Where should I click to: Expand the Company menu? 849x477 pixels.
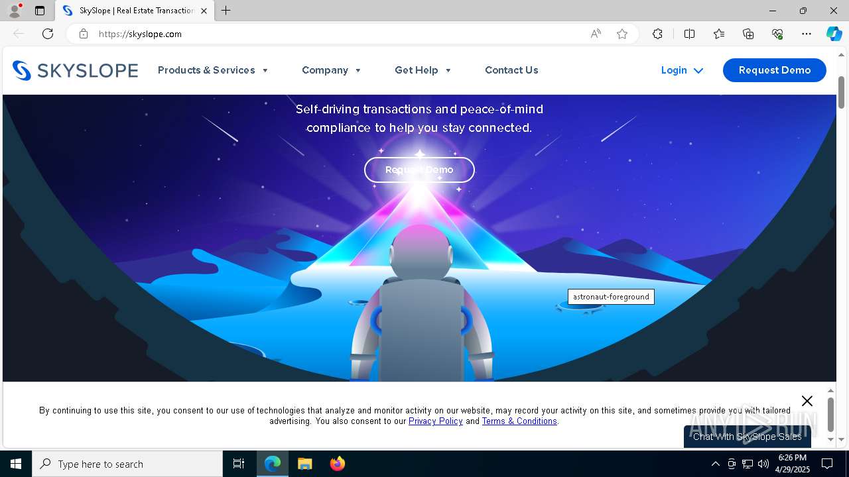pyautogui.click(x=332, y=70)
